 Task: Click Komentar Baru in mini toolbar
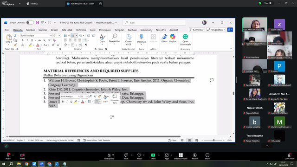(115, 99)
